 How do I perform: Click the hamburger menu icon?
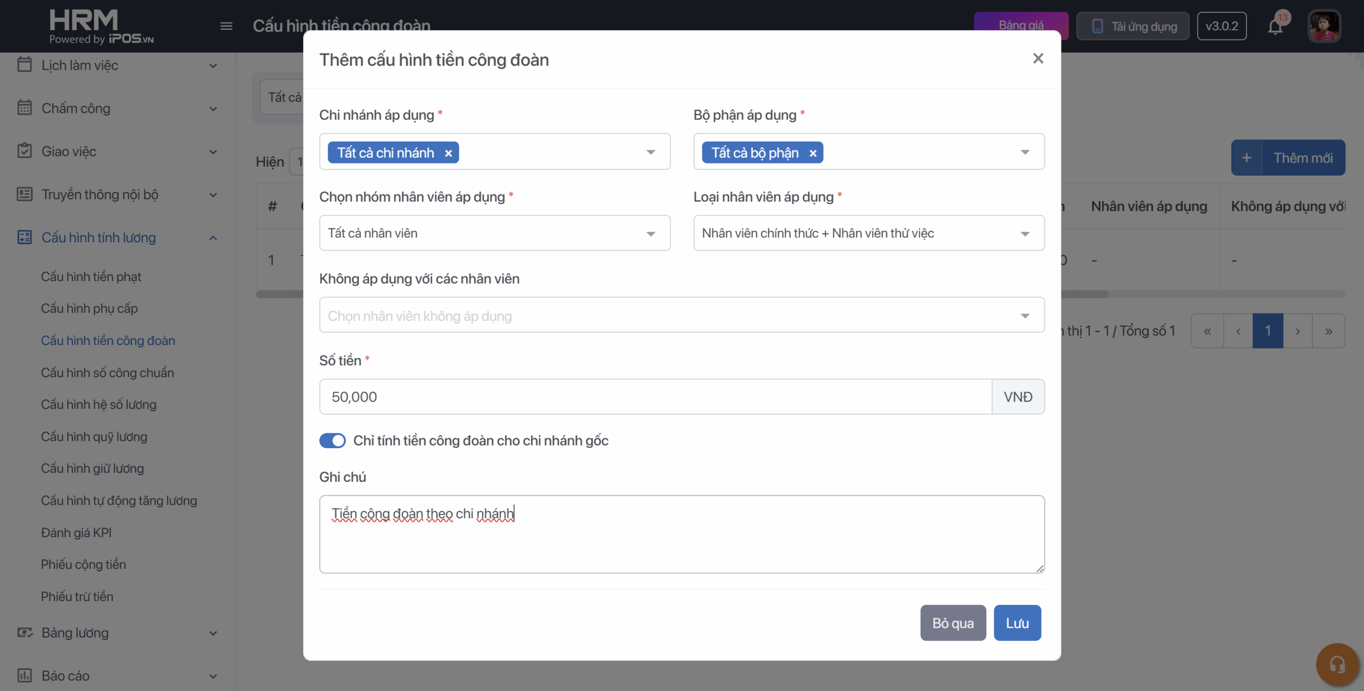226,26
